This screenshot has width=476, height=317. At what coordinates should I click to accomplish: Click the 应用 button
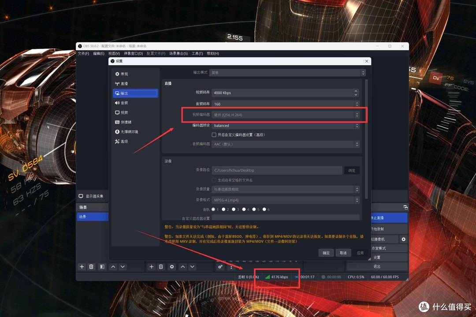point(361,253)
